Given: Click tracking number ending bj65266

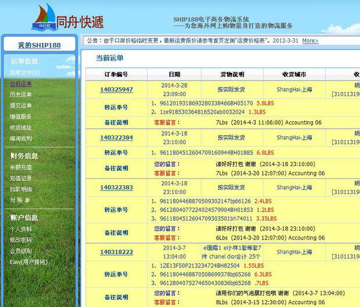Looking at the screenshot, I should pos(205,274).
